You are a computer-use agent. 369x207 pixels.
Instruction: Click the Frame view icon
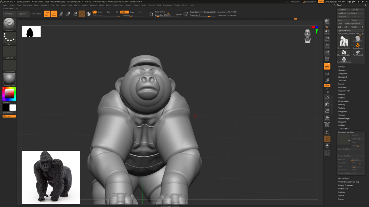click(327, 97)
